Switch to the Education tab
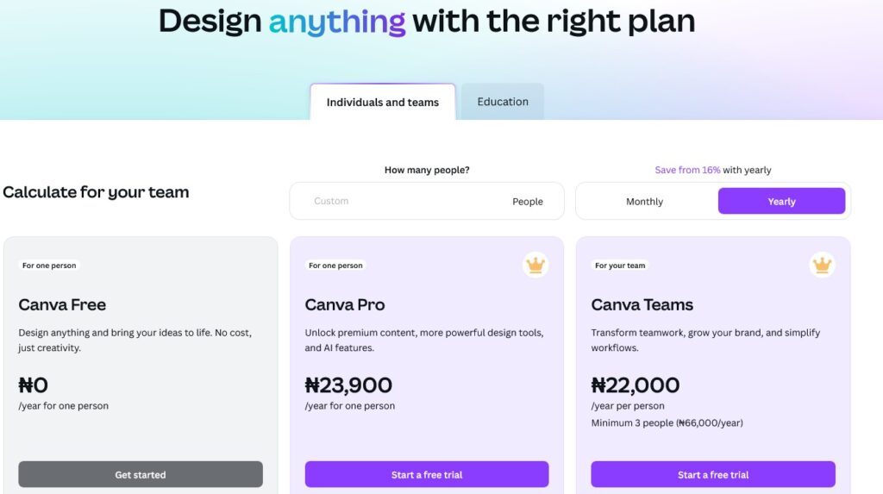The width and height of the screenshot is (883, 494). click(503, 102)
